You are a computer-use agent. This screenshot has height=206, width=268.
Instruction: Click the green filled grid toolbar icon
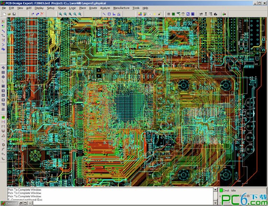point(173,14)
